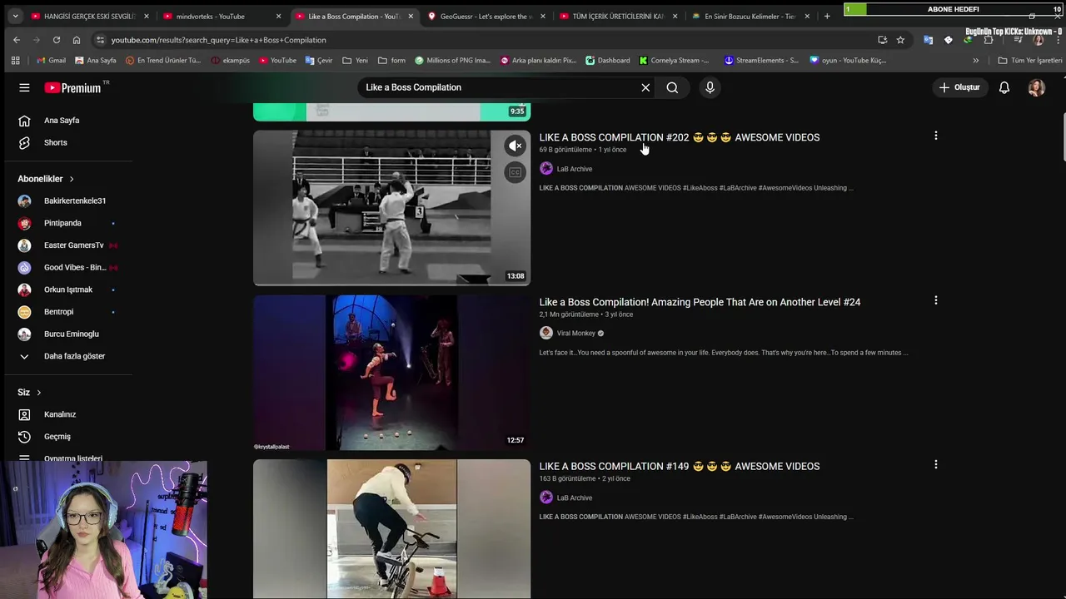This screenshot has width=1066, height=599.
Task: Open the notifications bell
Action: tap(1004, 87)
